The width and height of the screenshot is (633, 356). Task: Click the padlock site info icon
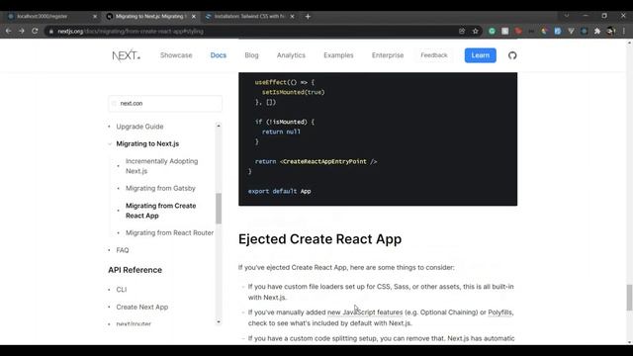[51, 31]
